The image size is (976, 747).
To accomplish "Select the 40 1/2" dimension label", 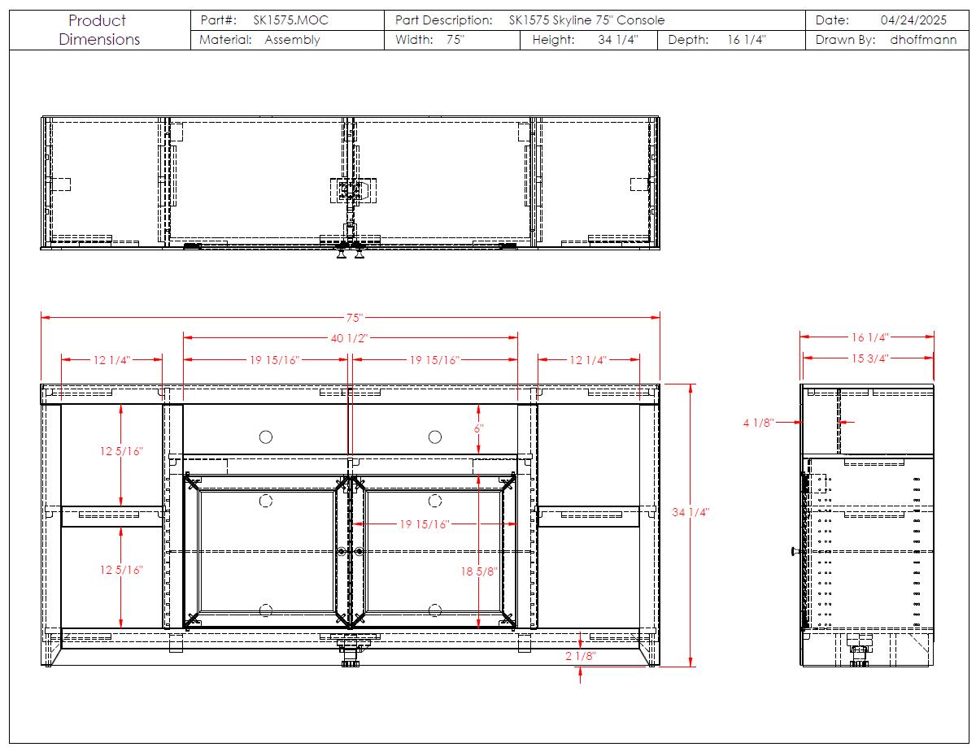I will point(351,337).
